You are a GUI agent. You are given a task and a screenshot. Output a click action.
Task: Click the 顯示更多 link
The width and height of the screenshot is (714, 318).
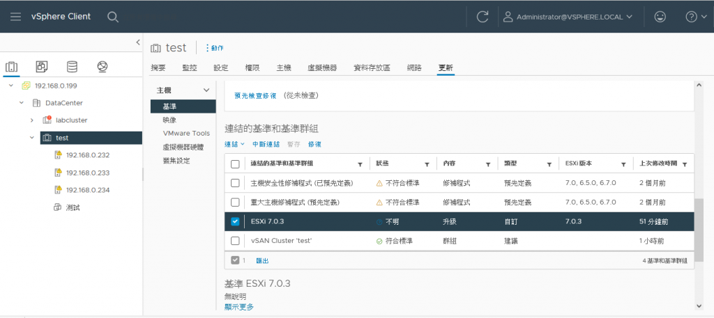coord(239,307)
